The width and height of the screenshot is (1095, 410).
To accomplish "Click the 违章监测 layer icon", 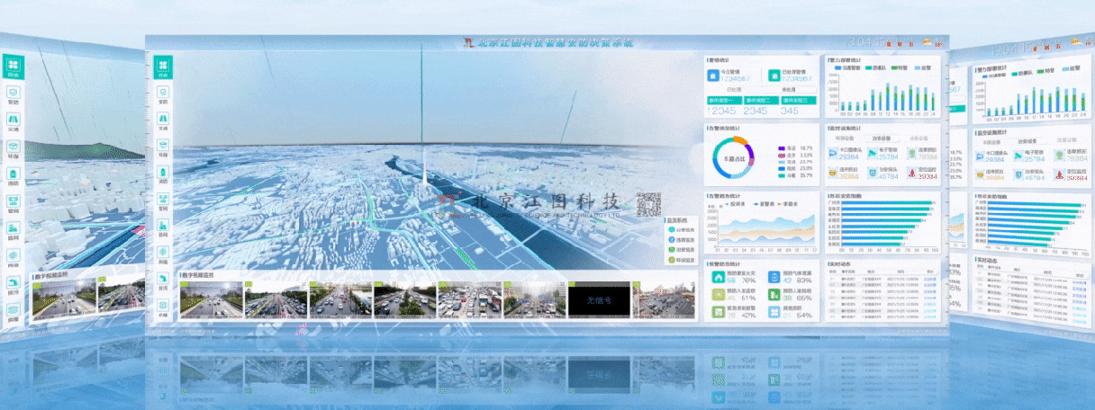I will click(x=670, y=240).
